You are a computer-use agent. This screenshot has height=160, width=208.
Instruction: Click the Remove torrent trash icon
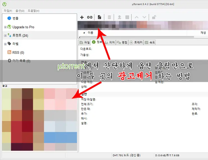(x=109, y=17)
